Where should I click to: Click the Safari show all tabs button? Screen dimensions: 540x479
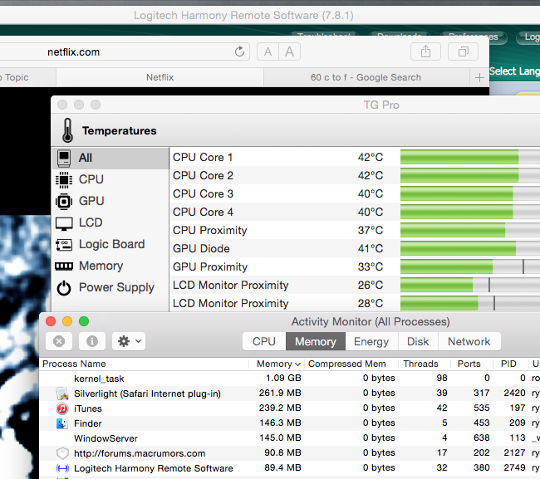[x=464, y=51]
